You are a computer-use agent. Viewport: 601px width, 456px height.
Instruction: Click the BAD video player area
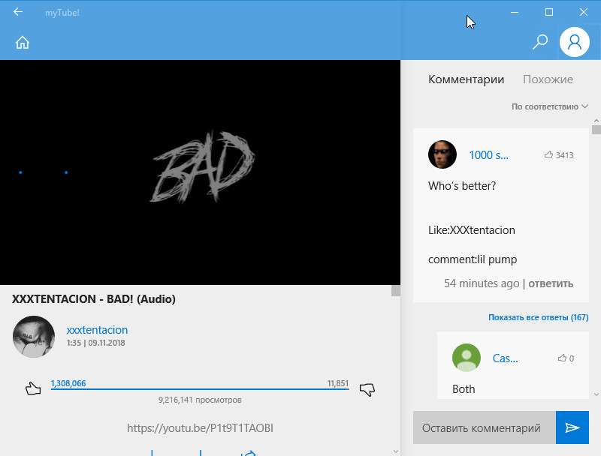tap(200, 172)
